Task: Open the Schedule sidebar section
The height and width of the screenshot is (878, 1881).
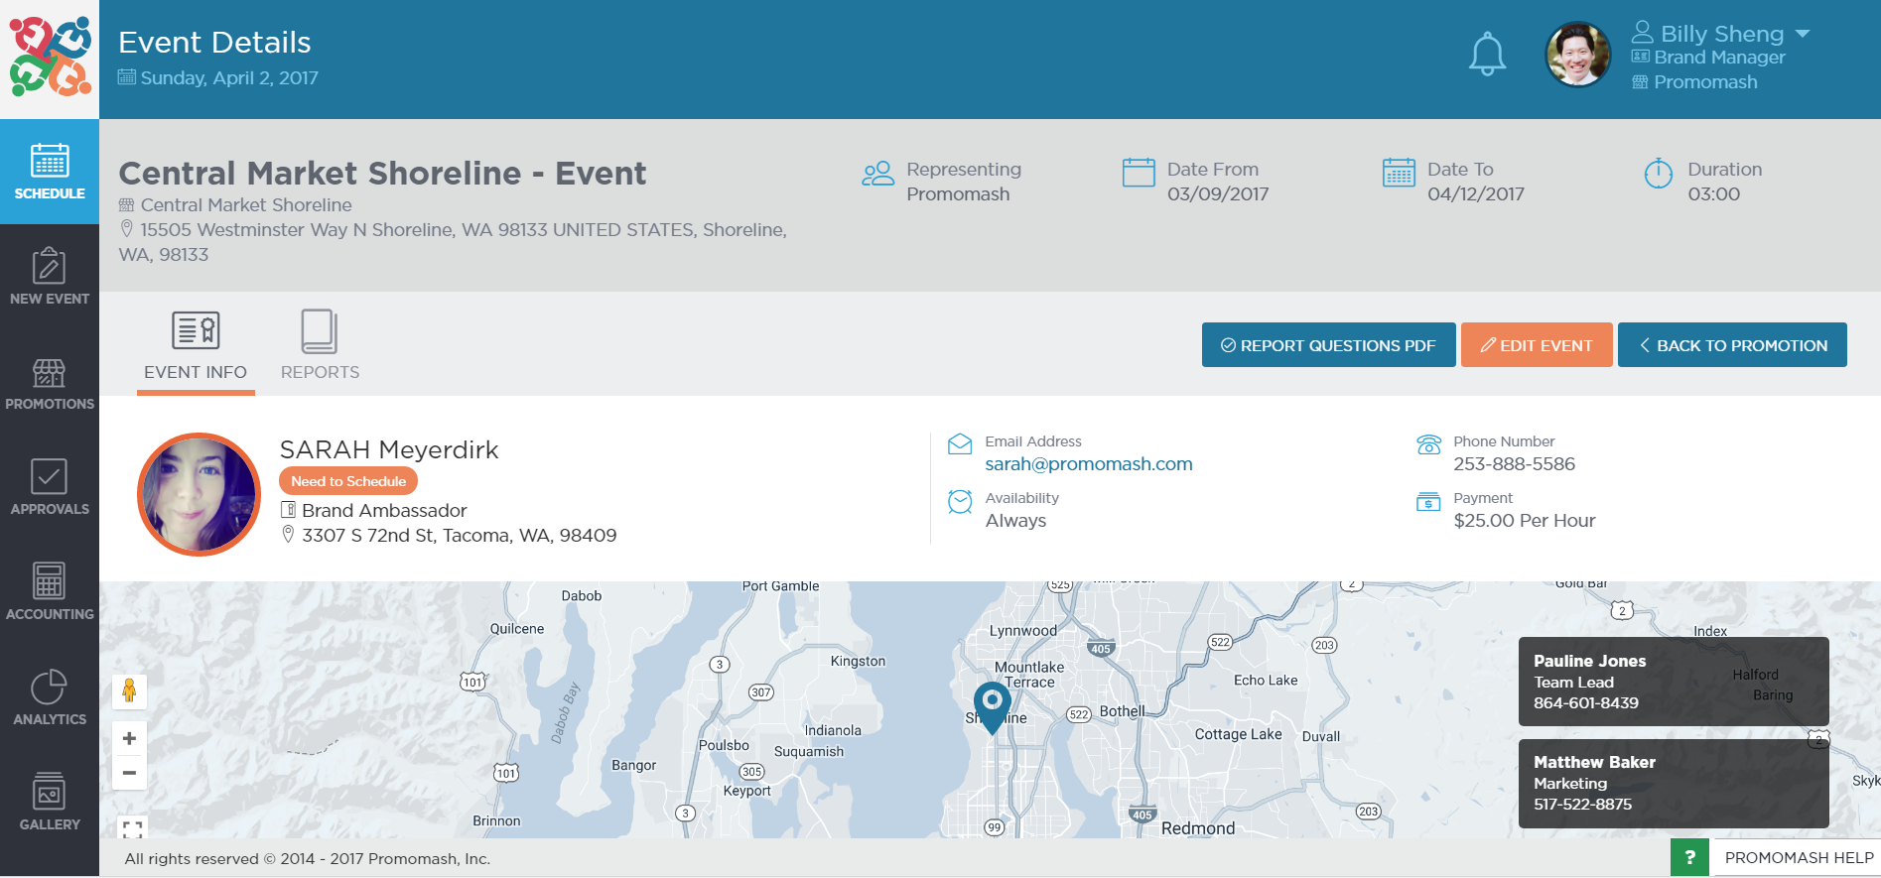Action: [x=50, y=172]
